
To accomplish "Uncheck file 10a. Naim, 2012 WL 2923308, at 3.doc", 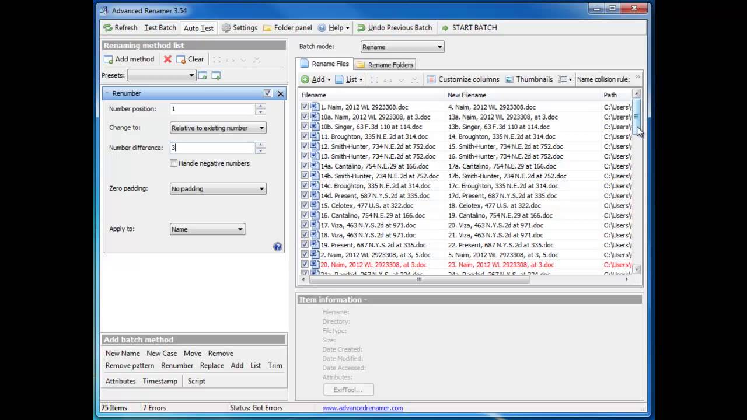I will (305, 117).
